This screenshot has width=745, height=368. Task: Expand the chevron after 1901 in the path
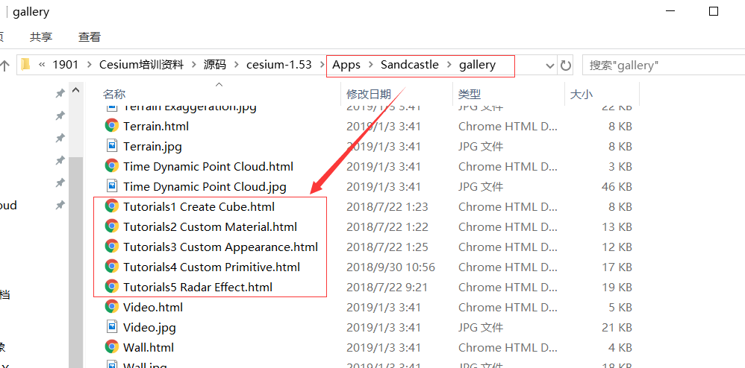[89, 65]
